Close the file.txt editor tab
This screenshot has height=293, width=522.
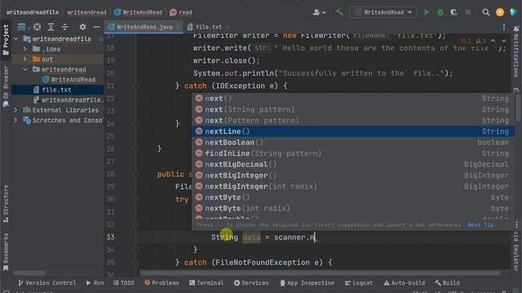(x=228, y=27)
